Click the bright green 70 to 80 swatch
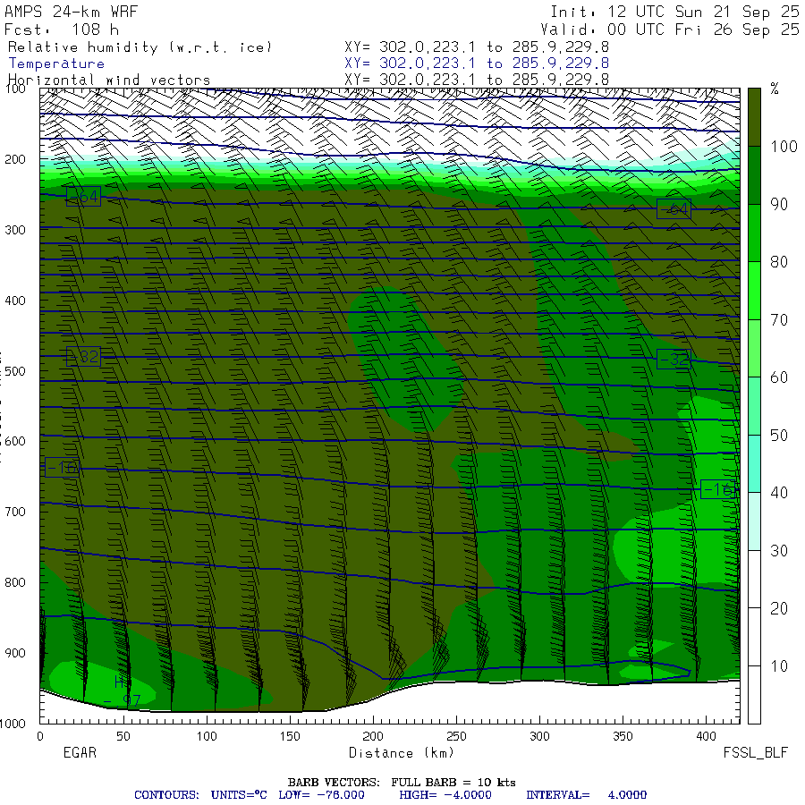The image size is (805, 805). pos(754,291)
